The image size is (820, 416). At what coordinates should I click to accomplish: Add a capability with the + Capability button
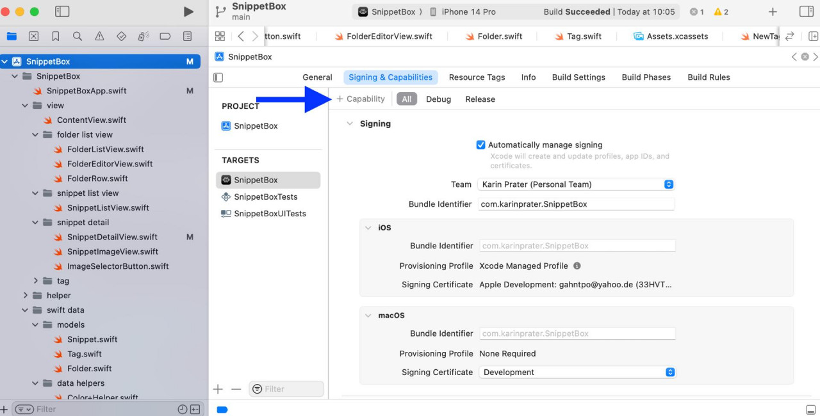(x=360, y=99)
